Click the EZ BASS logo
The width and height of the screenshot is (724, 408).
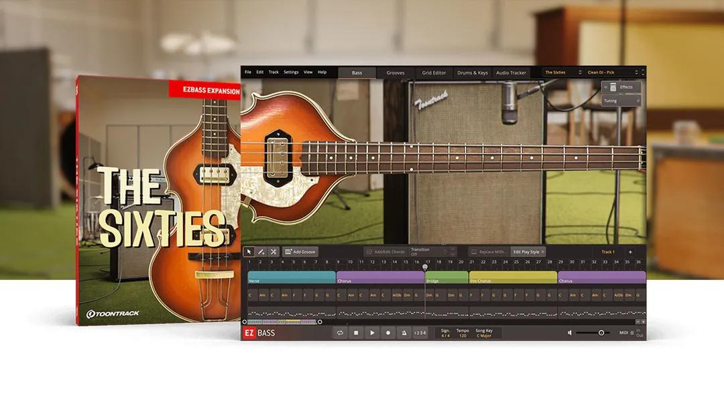pos(259,333)
